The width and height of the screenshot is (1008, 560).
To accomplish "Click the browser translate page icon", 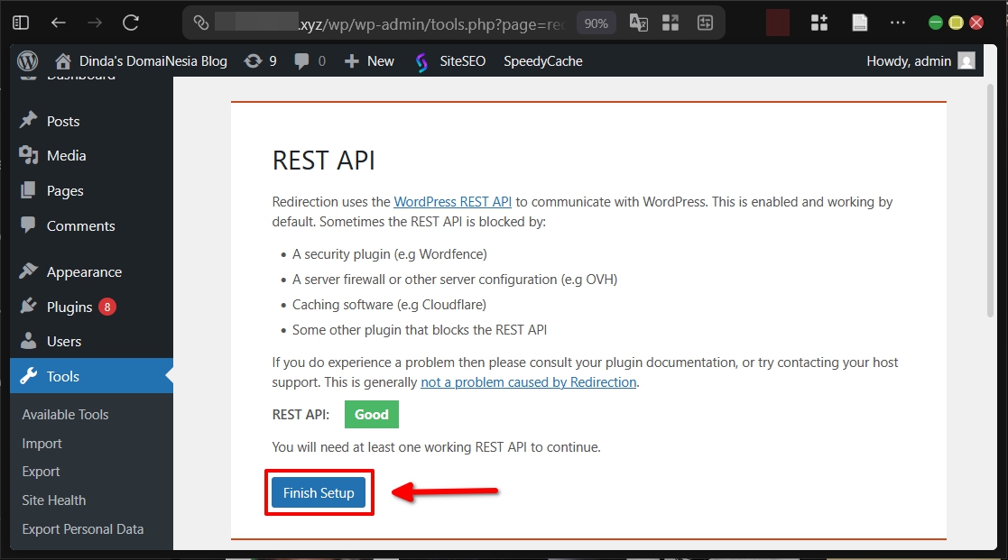I will pos(638,22).
